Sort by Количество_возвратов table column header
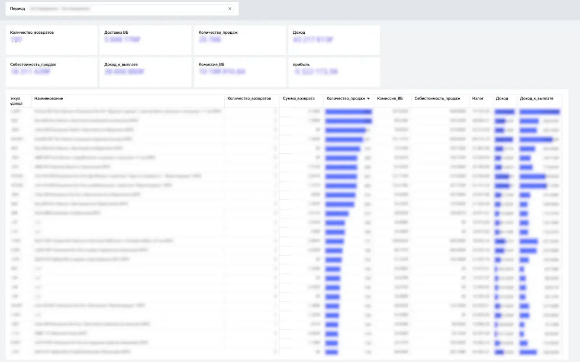580x362 pixels. [249, 99]
